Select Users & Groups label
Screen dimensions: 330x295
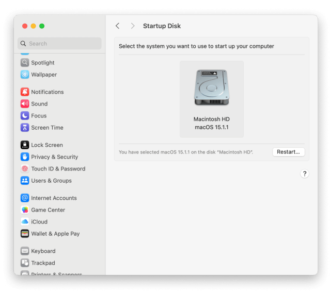click(x=51, y=181)
